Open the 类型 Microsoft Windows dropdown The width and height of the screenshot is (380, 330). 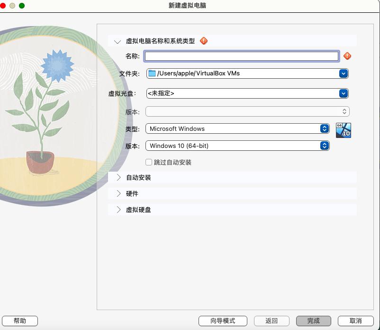237,128
